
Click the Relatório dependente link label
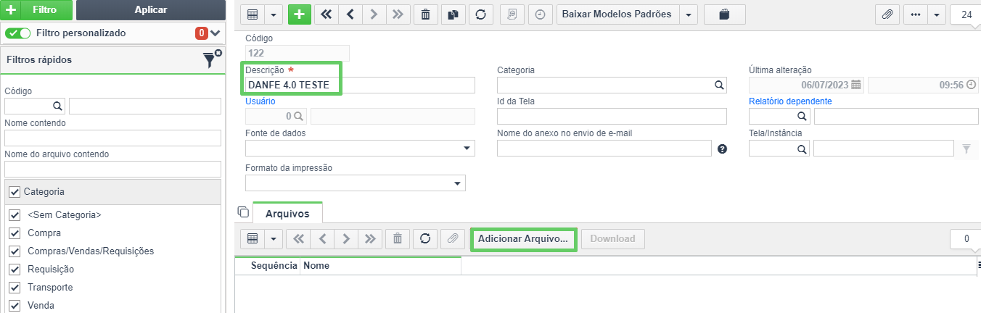[790, 101]
